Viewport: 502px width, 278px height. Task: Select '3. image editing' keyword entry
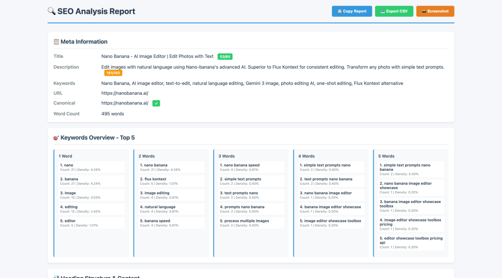(171, 195)
